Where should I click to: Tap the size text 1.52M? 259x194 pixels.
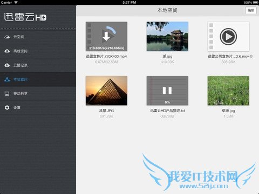228,116
